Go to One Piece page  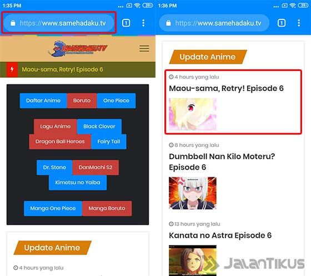tap(116, 100)
